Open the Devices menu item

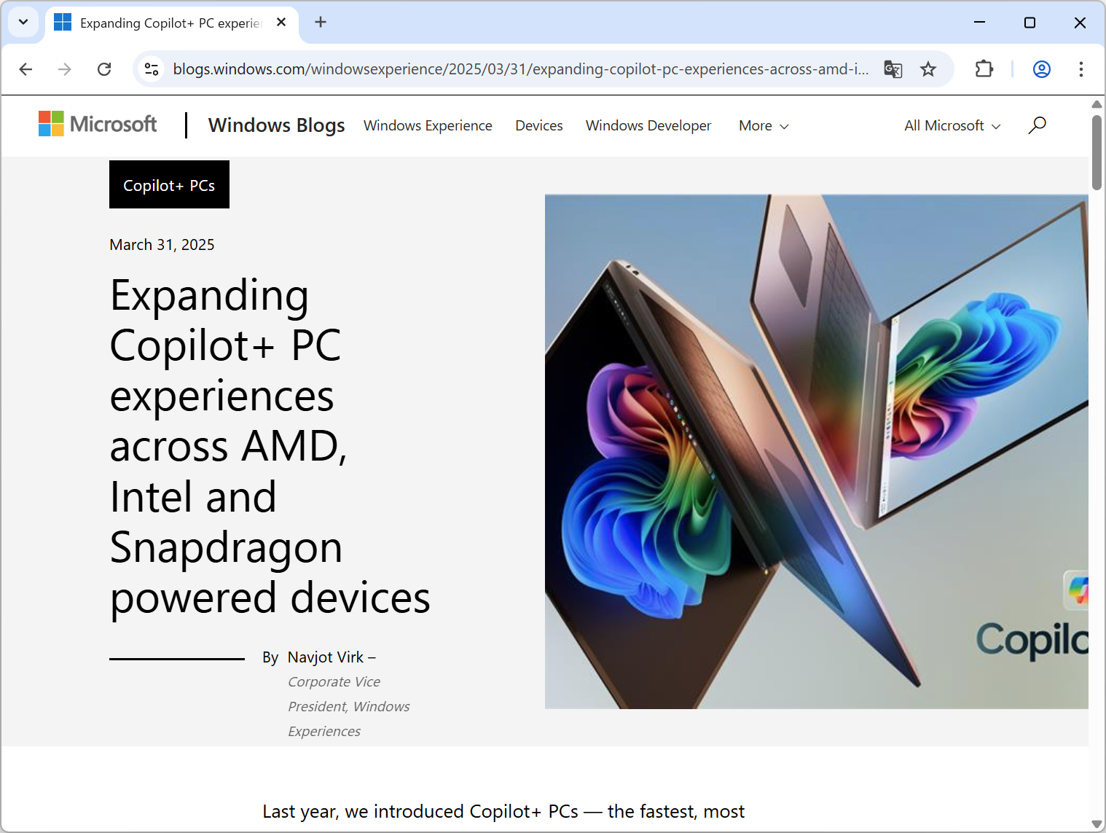(x=538, y=125)
